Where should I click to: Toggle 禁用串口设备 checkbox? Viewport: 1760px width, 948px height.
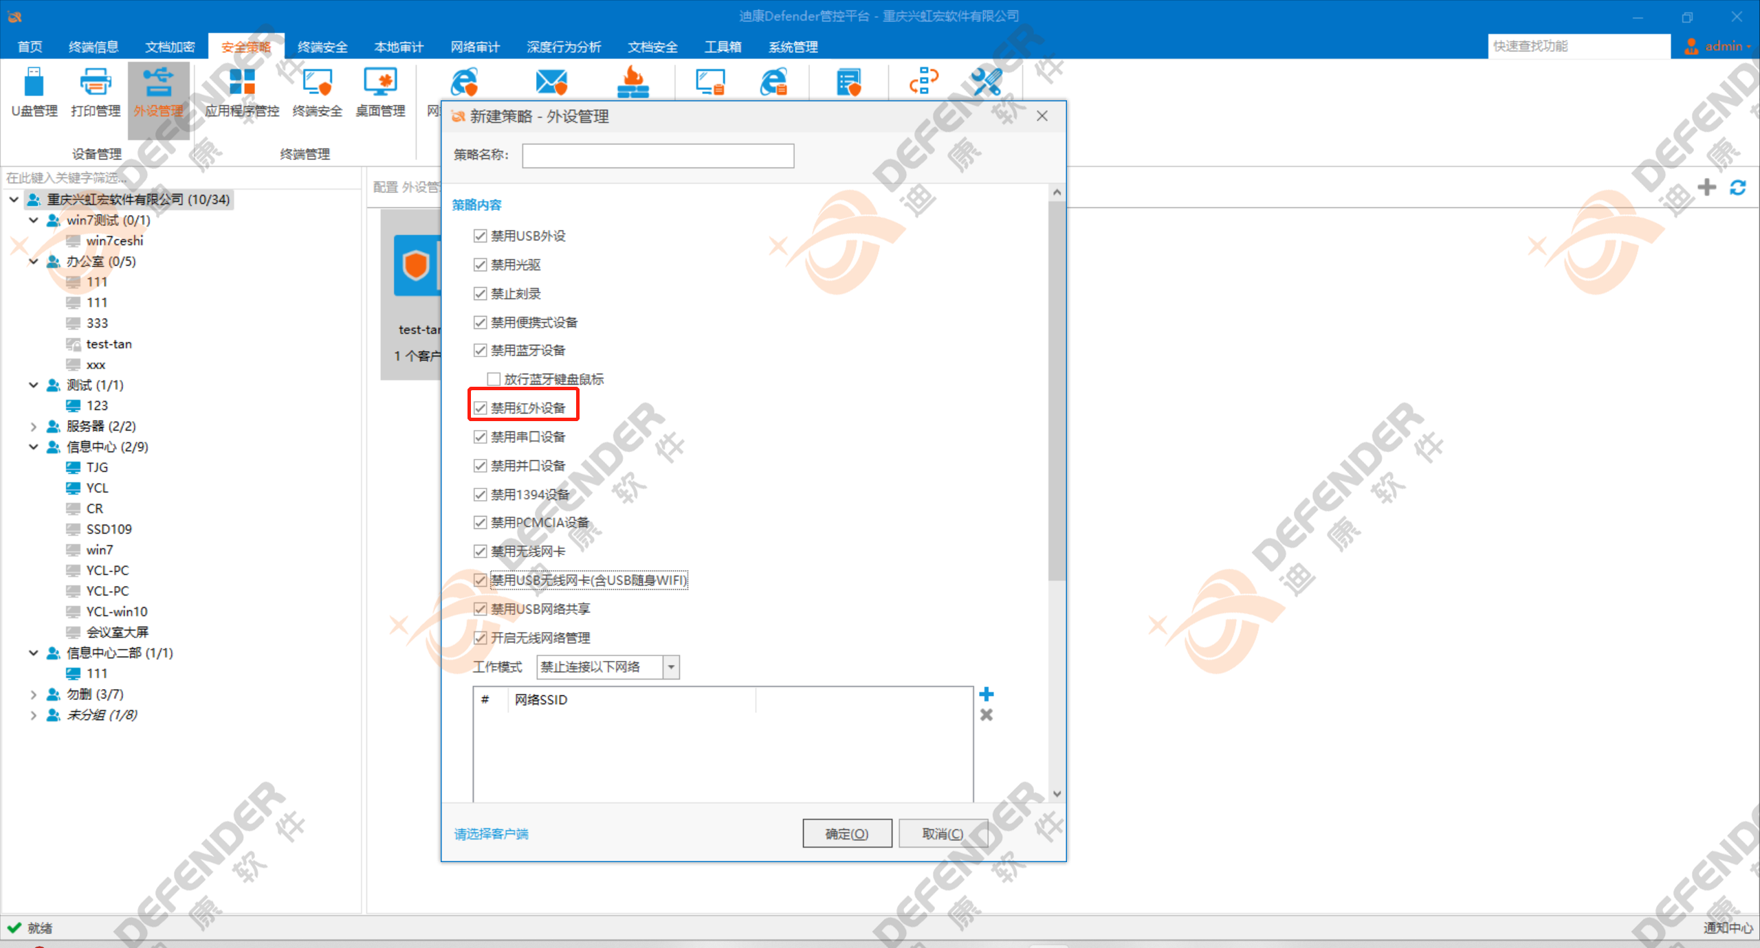pos(480,437)
